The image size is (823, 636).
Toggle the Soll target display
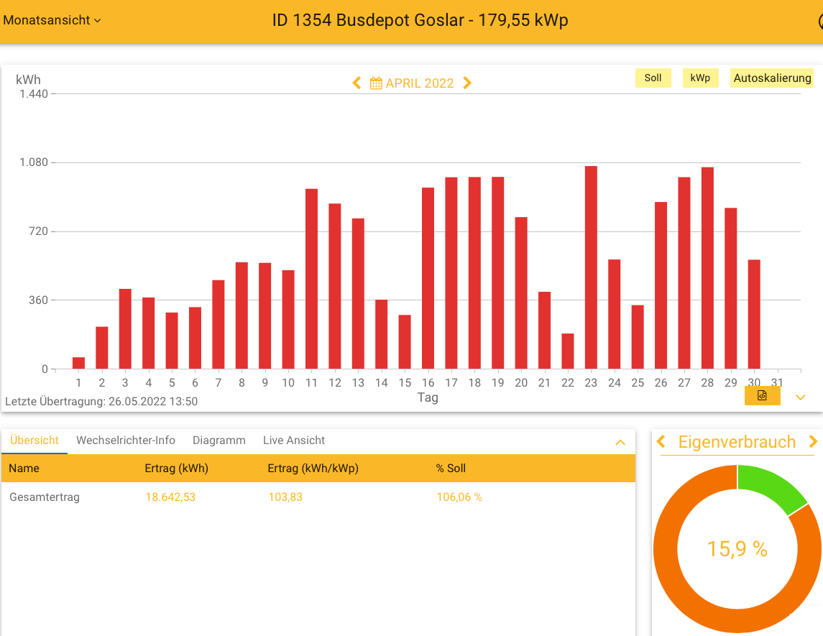[653, 78]
